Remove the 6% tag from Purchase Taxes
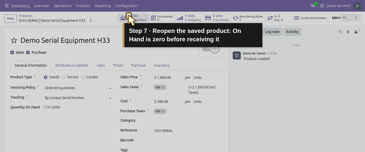This screenshot has width=365, height=152. click(163, 111)
